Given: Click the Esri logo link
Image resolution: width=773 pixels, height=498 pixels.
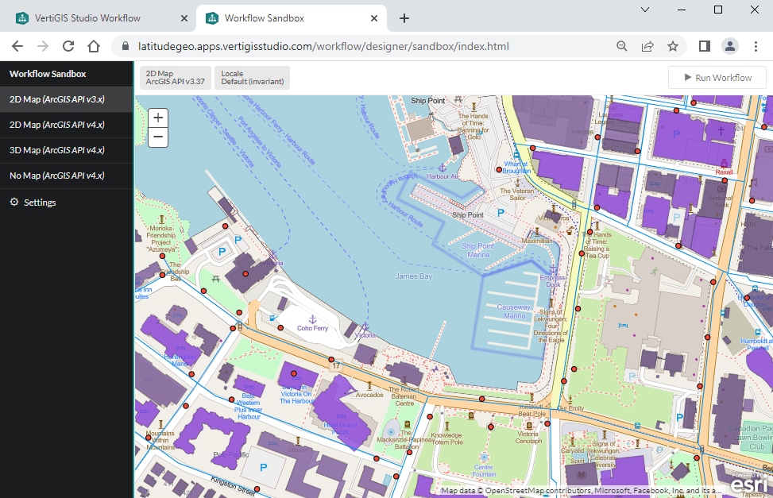Looking at the screenshot, I should coord(748,482).
